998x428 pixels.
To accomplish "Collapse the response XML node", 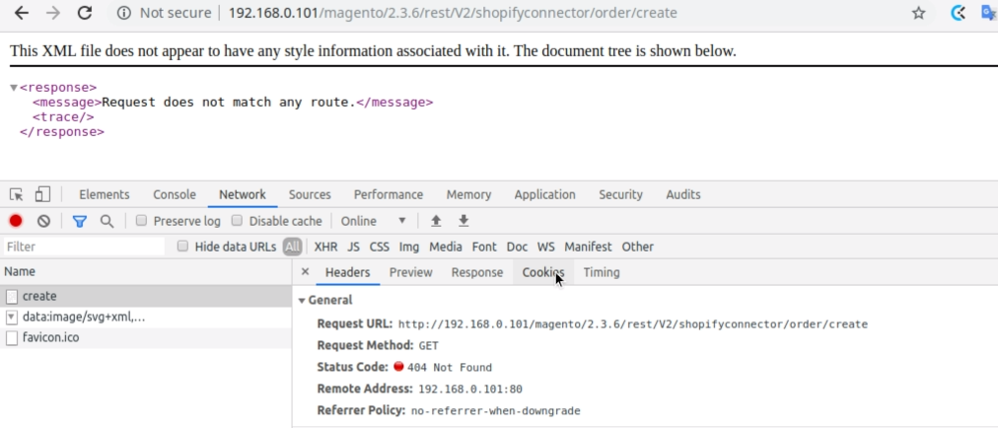I will tap(14, 88).
